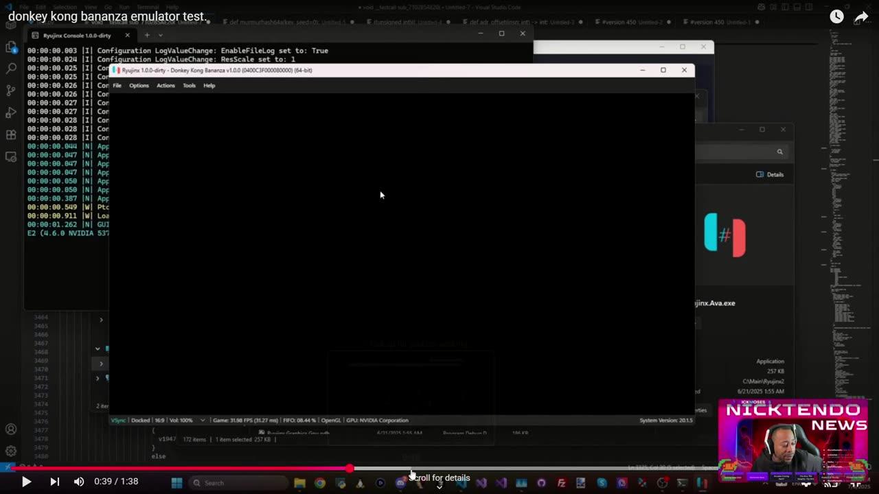Toggle Docked mode in Ryujinx status bar

[x=140, y=420]
